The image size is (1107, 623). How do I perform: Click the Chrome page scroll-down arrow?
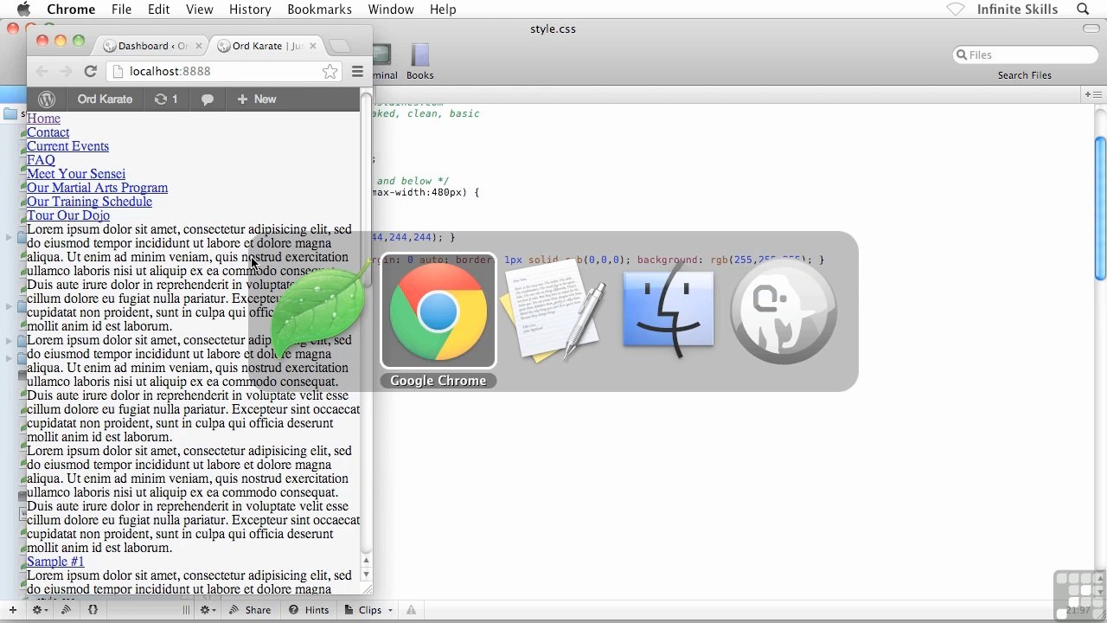[x=366, y=575]
